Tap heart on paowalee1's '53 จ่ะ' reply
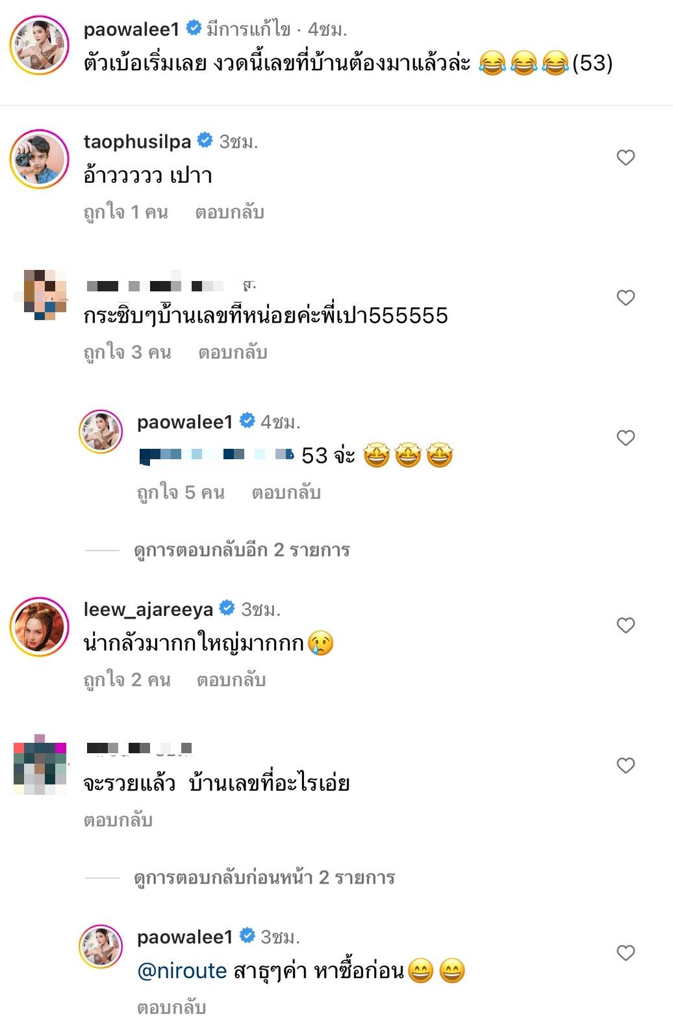The height and width of the screenshot is (1029, 673). coord(625,438)
